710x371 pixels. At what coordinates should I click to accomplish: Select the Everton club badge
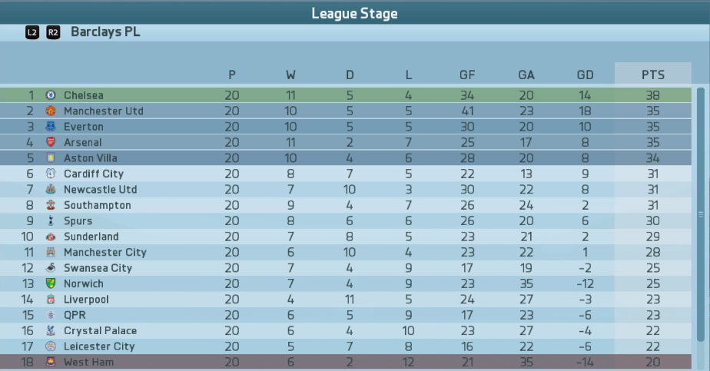click(50, 127)
